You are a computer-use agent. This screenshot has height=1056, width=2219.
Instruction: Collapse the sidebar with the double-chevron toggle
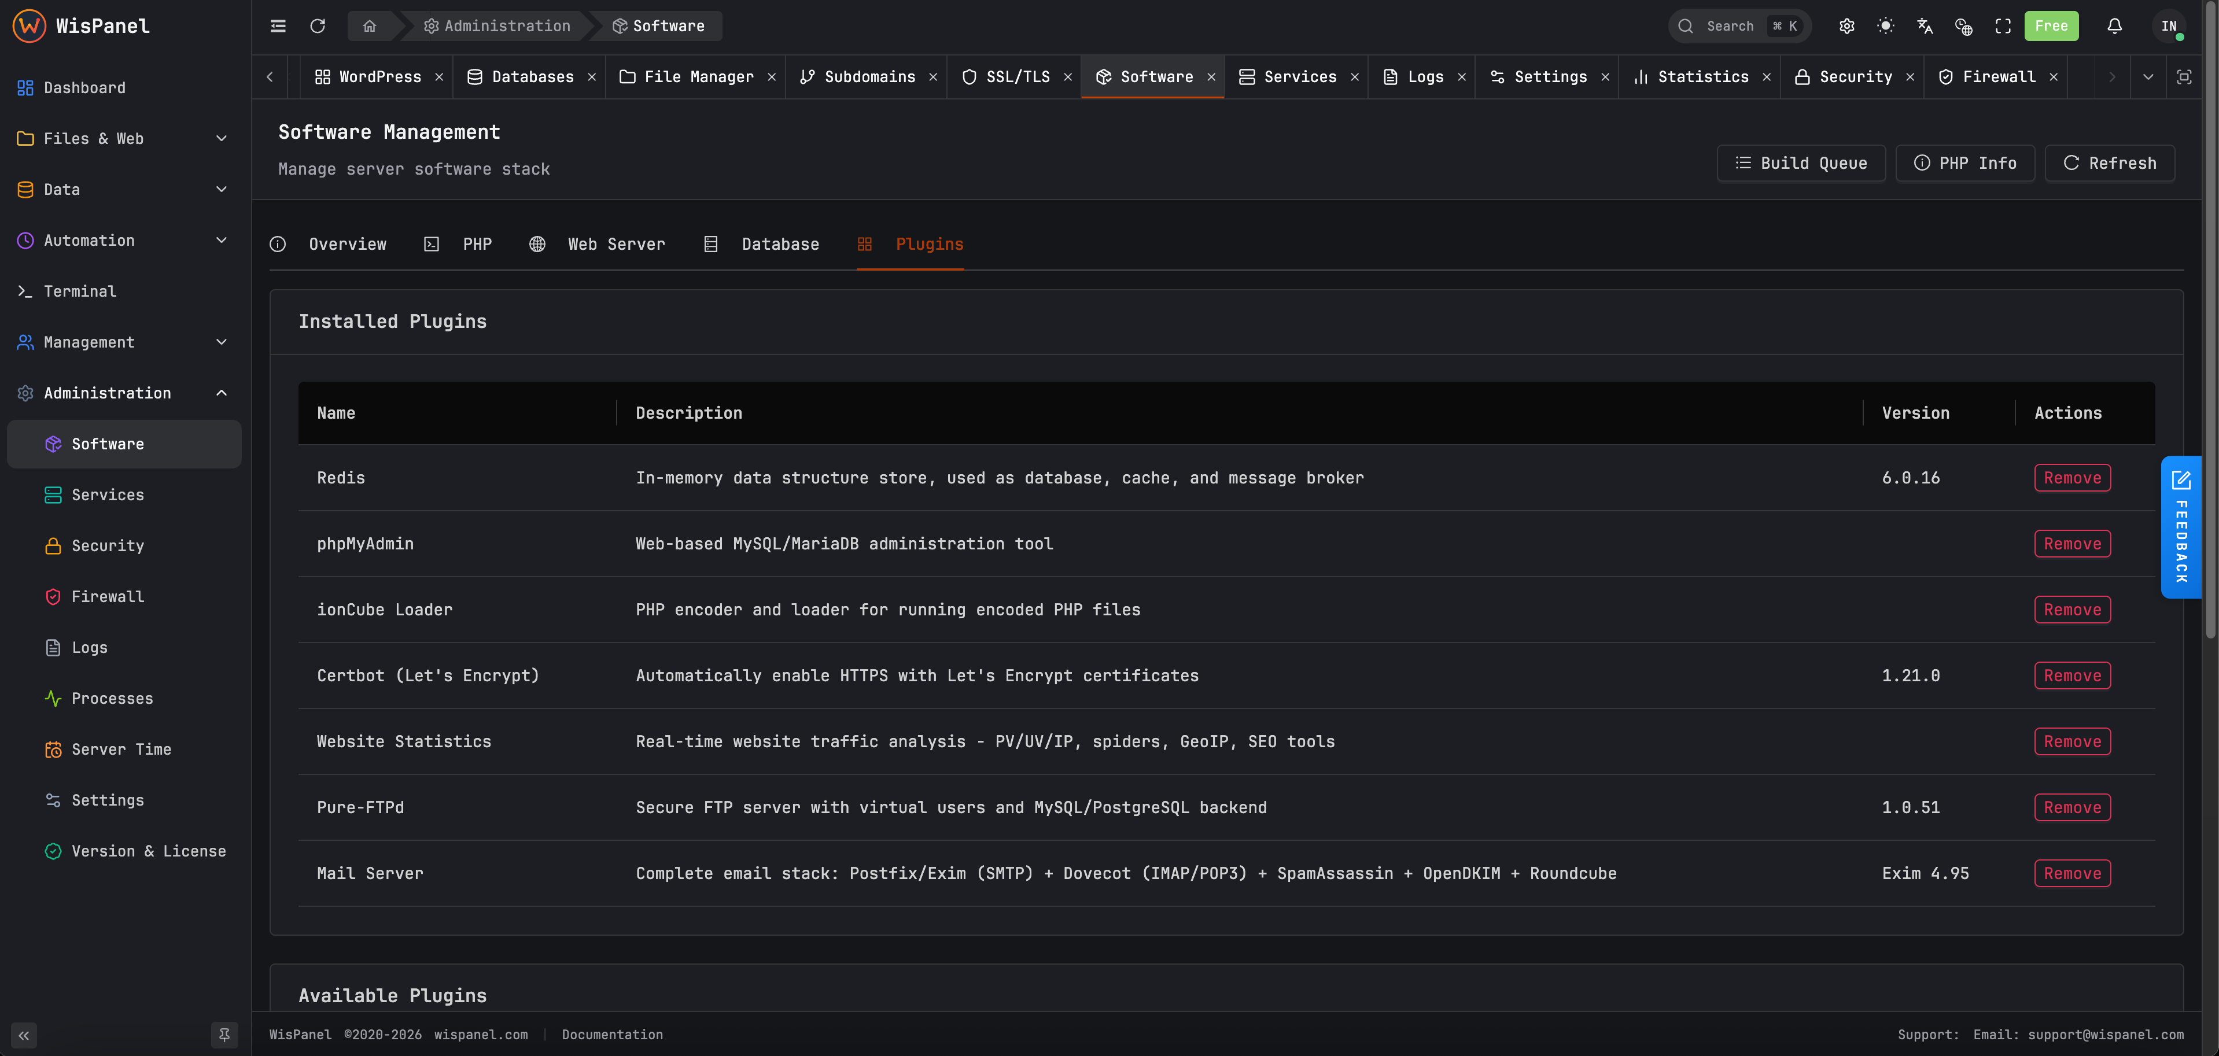[x=24, y=1035]
